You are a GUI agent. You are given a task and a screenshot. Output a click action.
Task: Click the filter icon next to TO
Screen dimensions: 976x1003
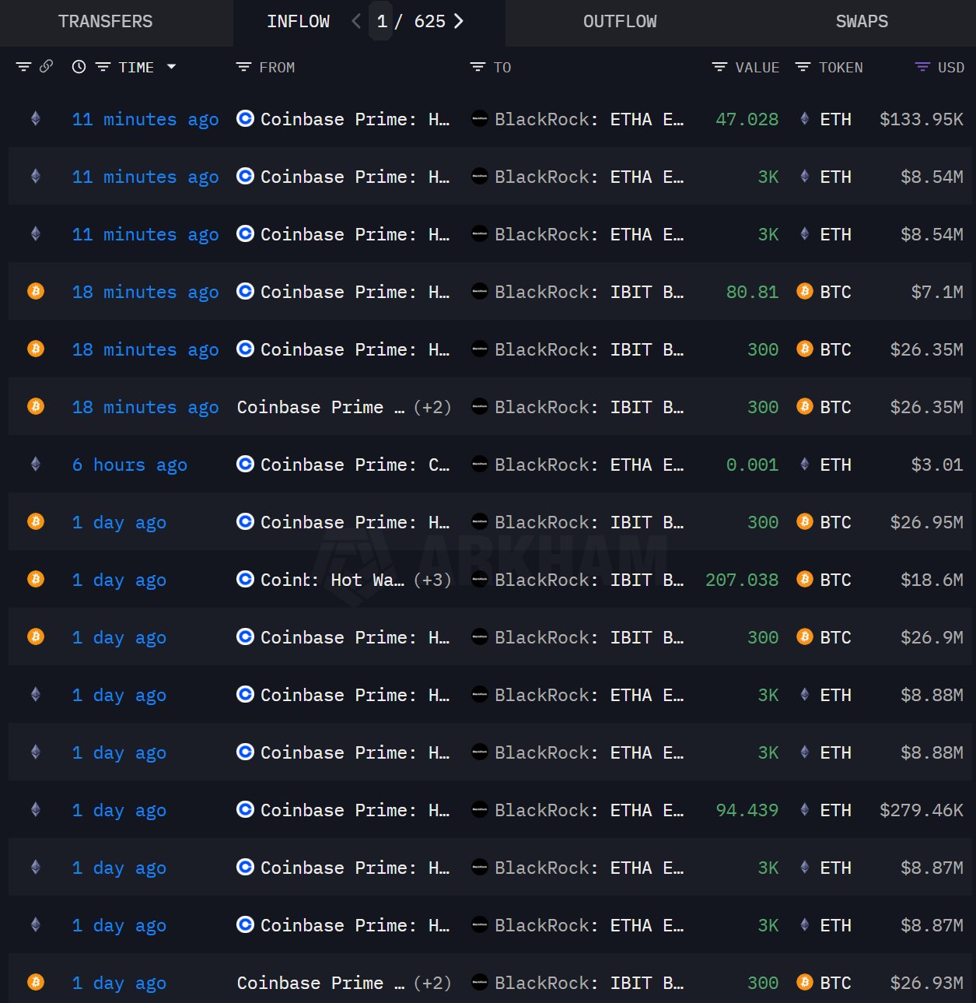478,68
